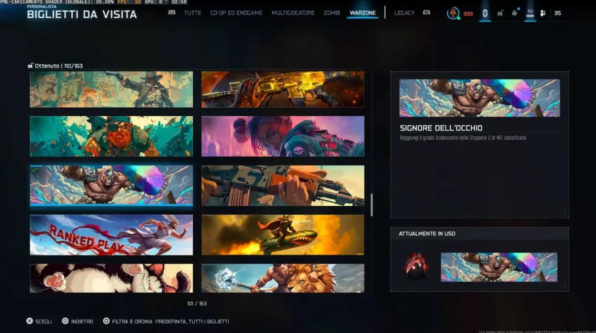Viewport: 596px width, 333px height.
Task: Click the square button icon beside Filtra e ordina
Action: point(106,321)
